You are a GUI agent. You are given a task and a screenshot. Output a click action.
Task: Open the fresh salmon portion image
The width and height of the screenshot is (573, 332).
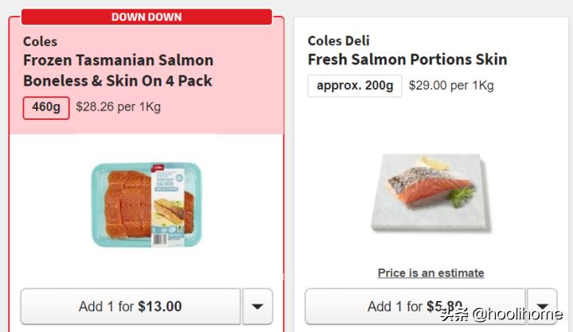pos(430,191)
